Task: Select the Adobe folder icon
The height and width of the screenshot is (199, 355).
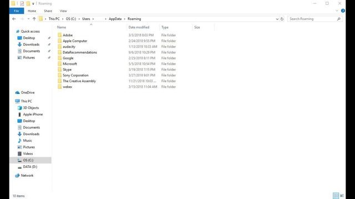Action: pyautogui.click(x=59, y=35)
